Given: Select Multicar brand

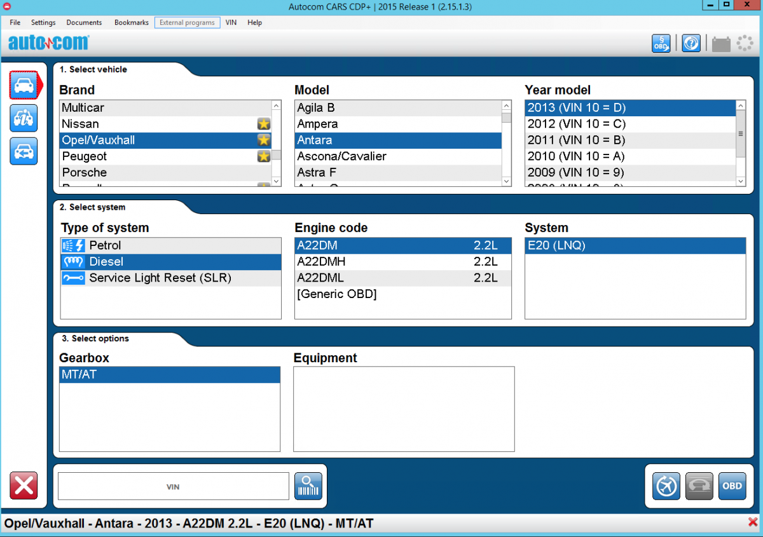Looking at the screenshot, I should [165, 108].
